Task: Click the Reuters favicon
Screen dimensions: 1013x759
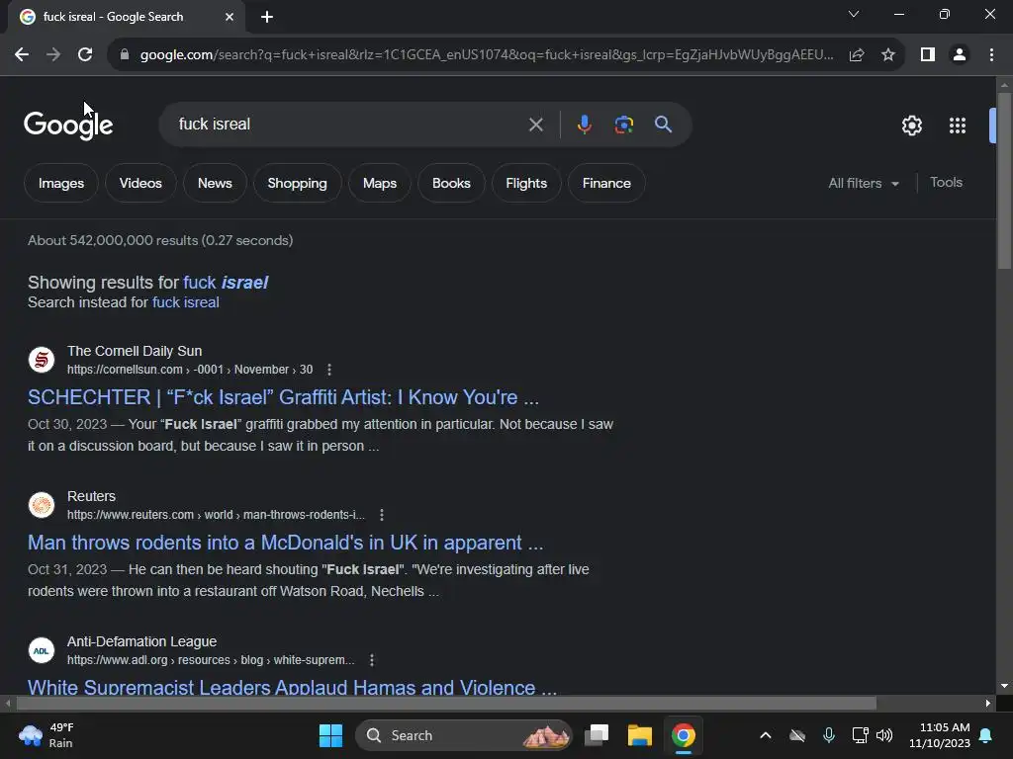Action: 42,505
